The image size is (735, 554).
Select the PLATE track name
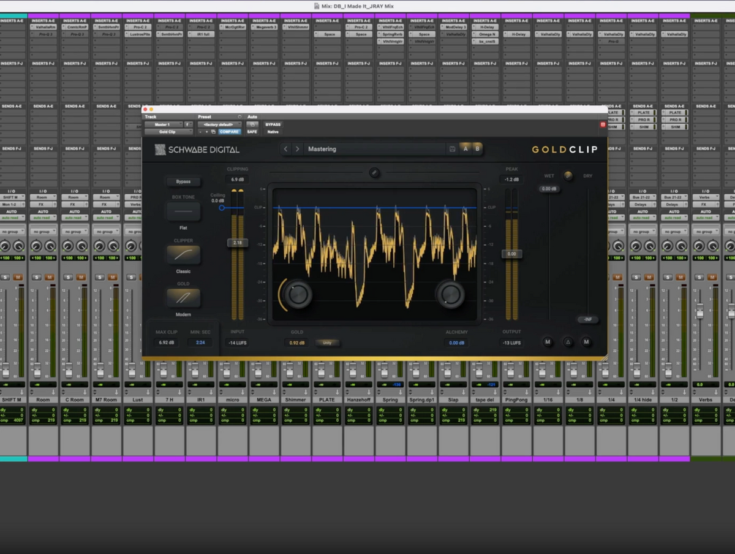tap(327, 400)
